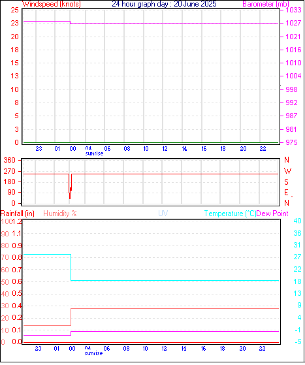Click hour 14 on the temperature graph time axis
This screenshot has height=365, width=305.
click(x=184, y=349)
